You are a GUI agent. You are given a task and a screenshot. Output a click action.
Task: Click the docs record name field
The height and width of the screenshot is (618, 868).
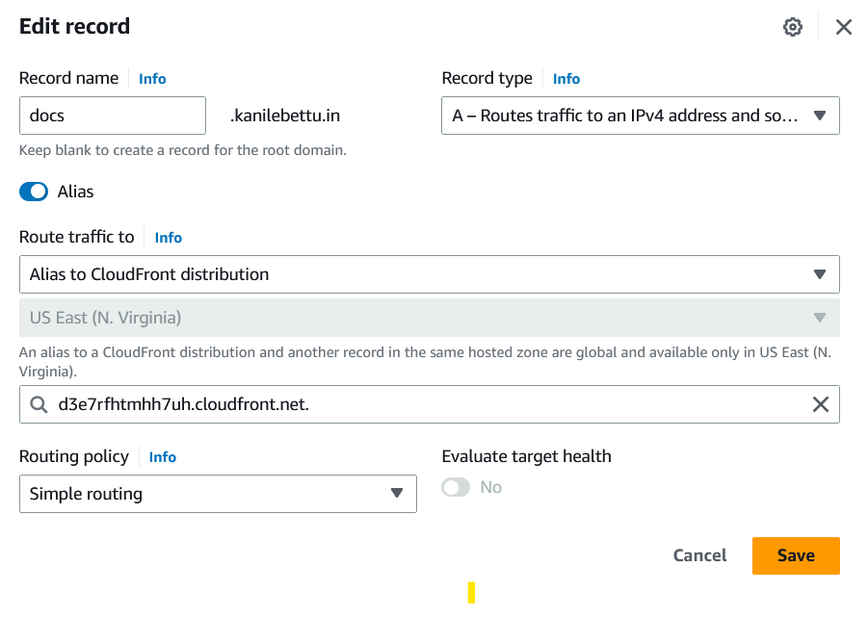pyautogui.click(x=113, y=116)
